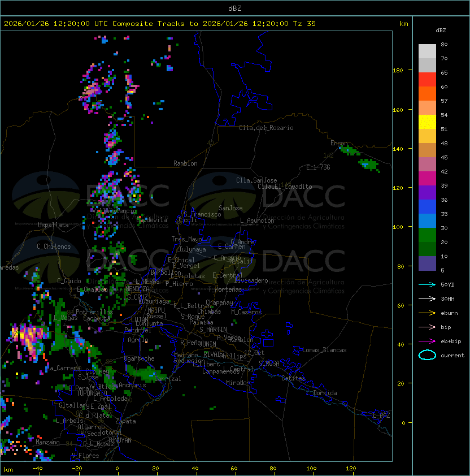Click the C_Guido map label
The height and width of the screenshot is (476, 470).
pyautogui.click(x=69, y=281)
